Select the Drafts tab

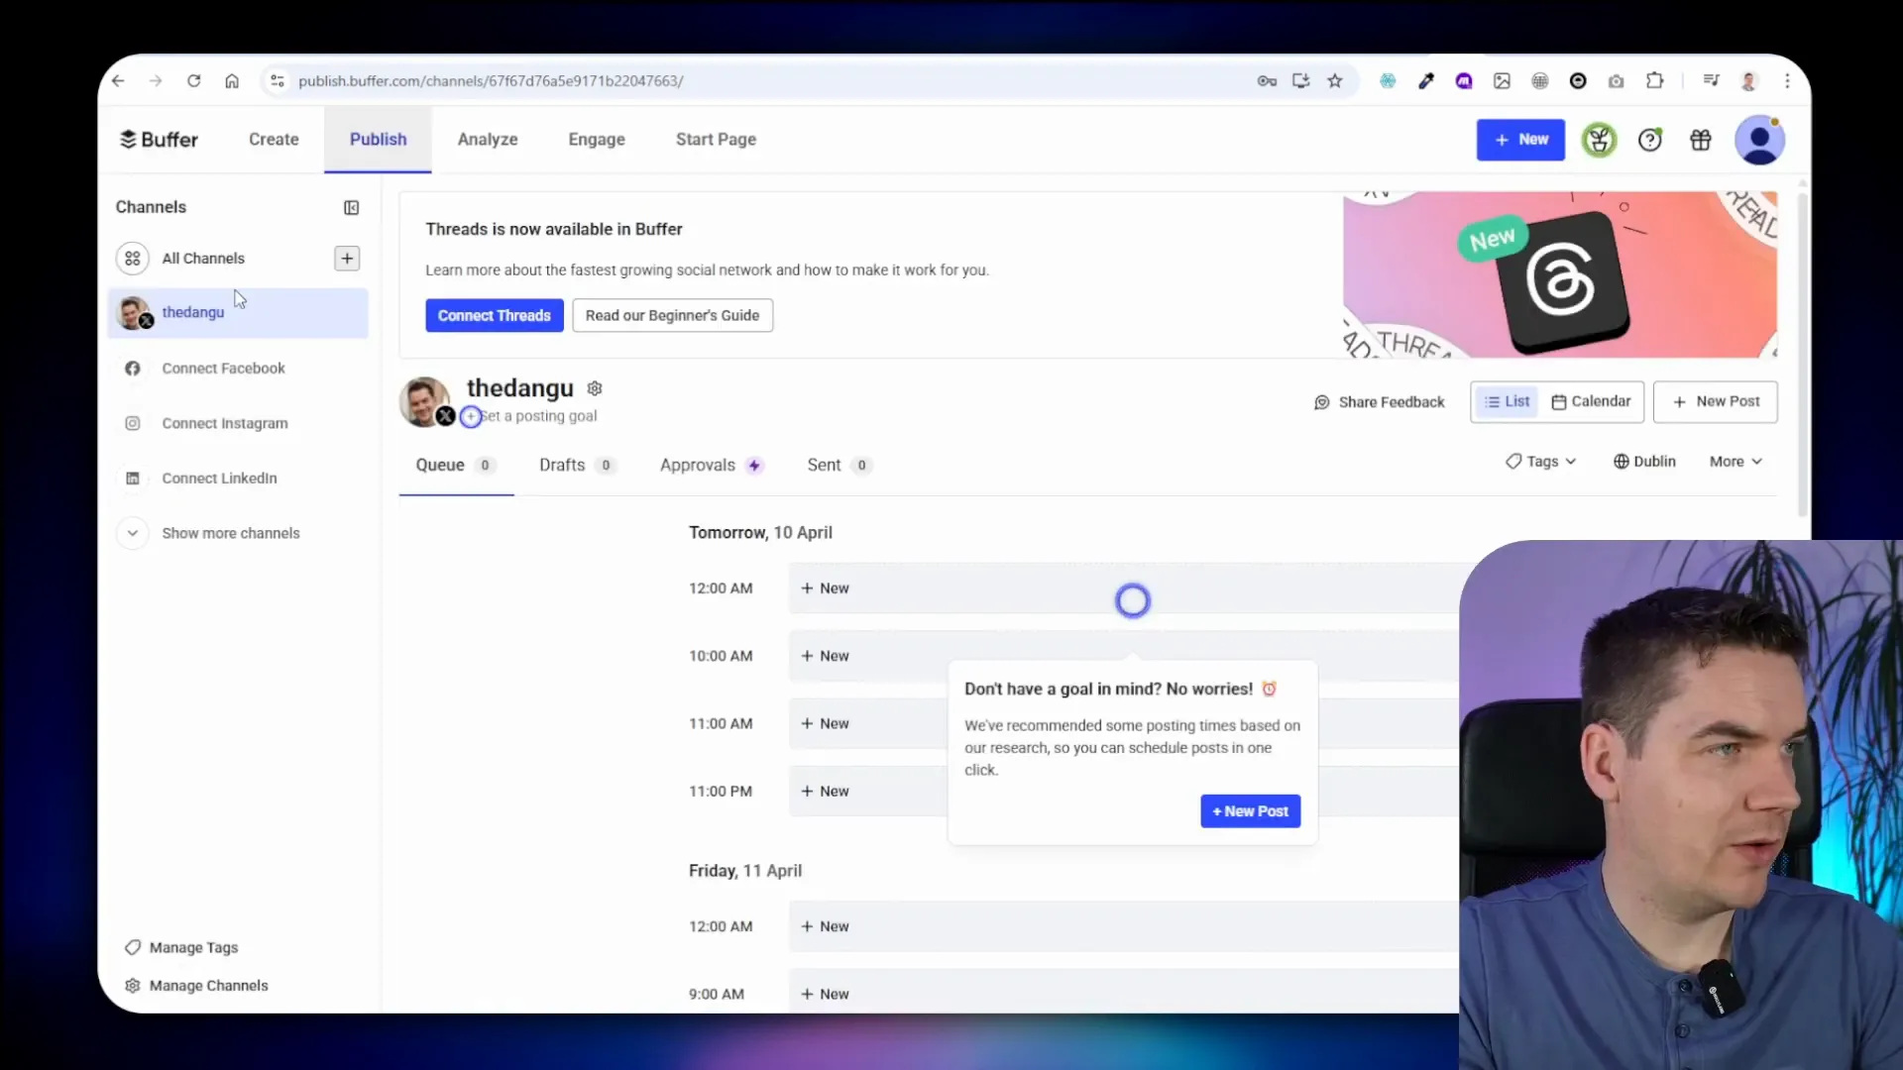578,466
